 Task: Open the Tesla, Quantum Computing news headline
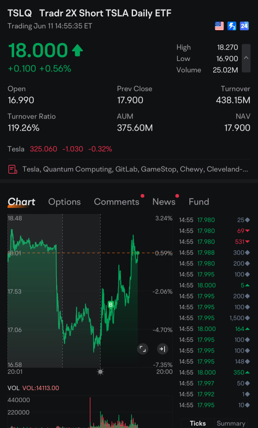click(x=135, y=169)
